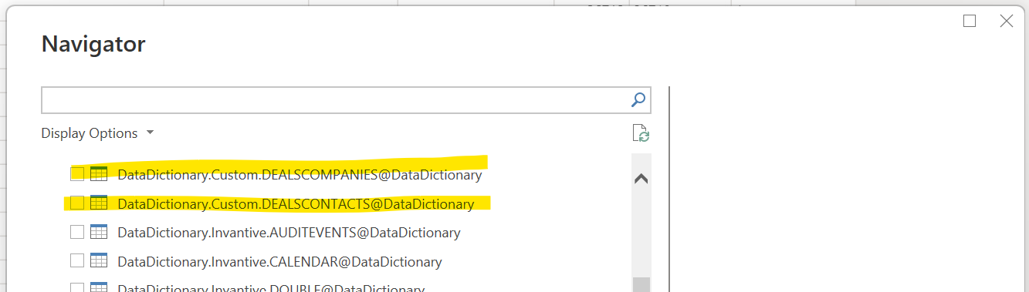The height and width of the screenshot is (292, 1029).
Task: Click the scroll up chevron arrow
Action: pyautogui.click(x=641, y=179)
